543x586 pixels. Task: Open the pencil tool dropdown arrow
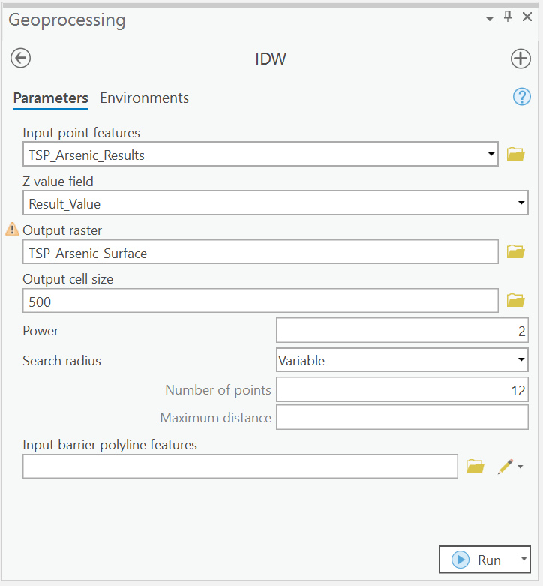[520, 467]
